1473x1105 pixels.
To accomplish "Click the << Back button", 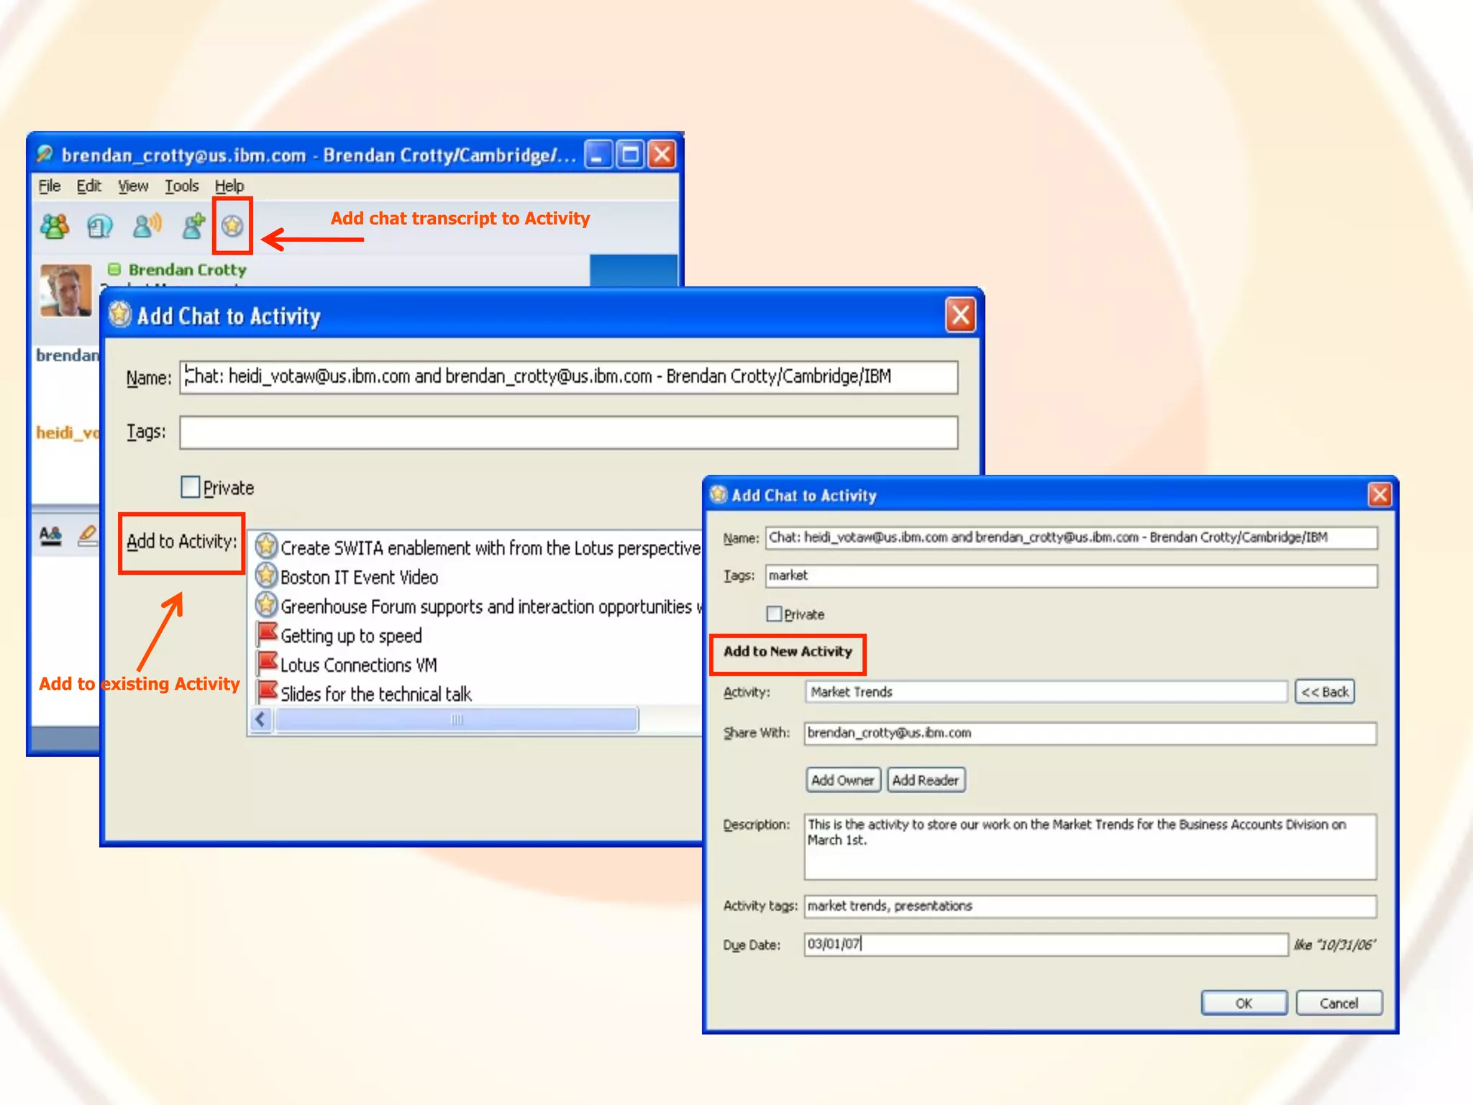I will click(x=1325, y=692).
